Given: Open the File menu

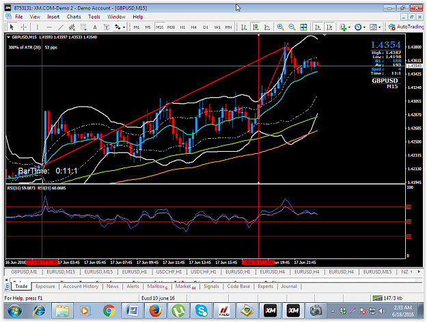Looking at the screenshot, I should (x=19, y=16).
